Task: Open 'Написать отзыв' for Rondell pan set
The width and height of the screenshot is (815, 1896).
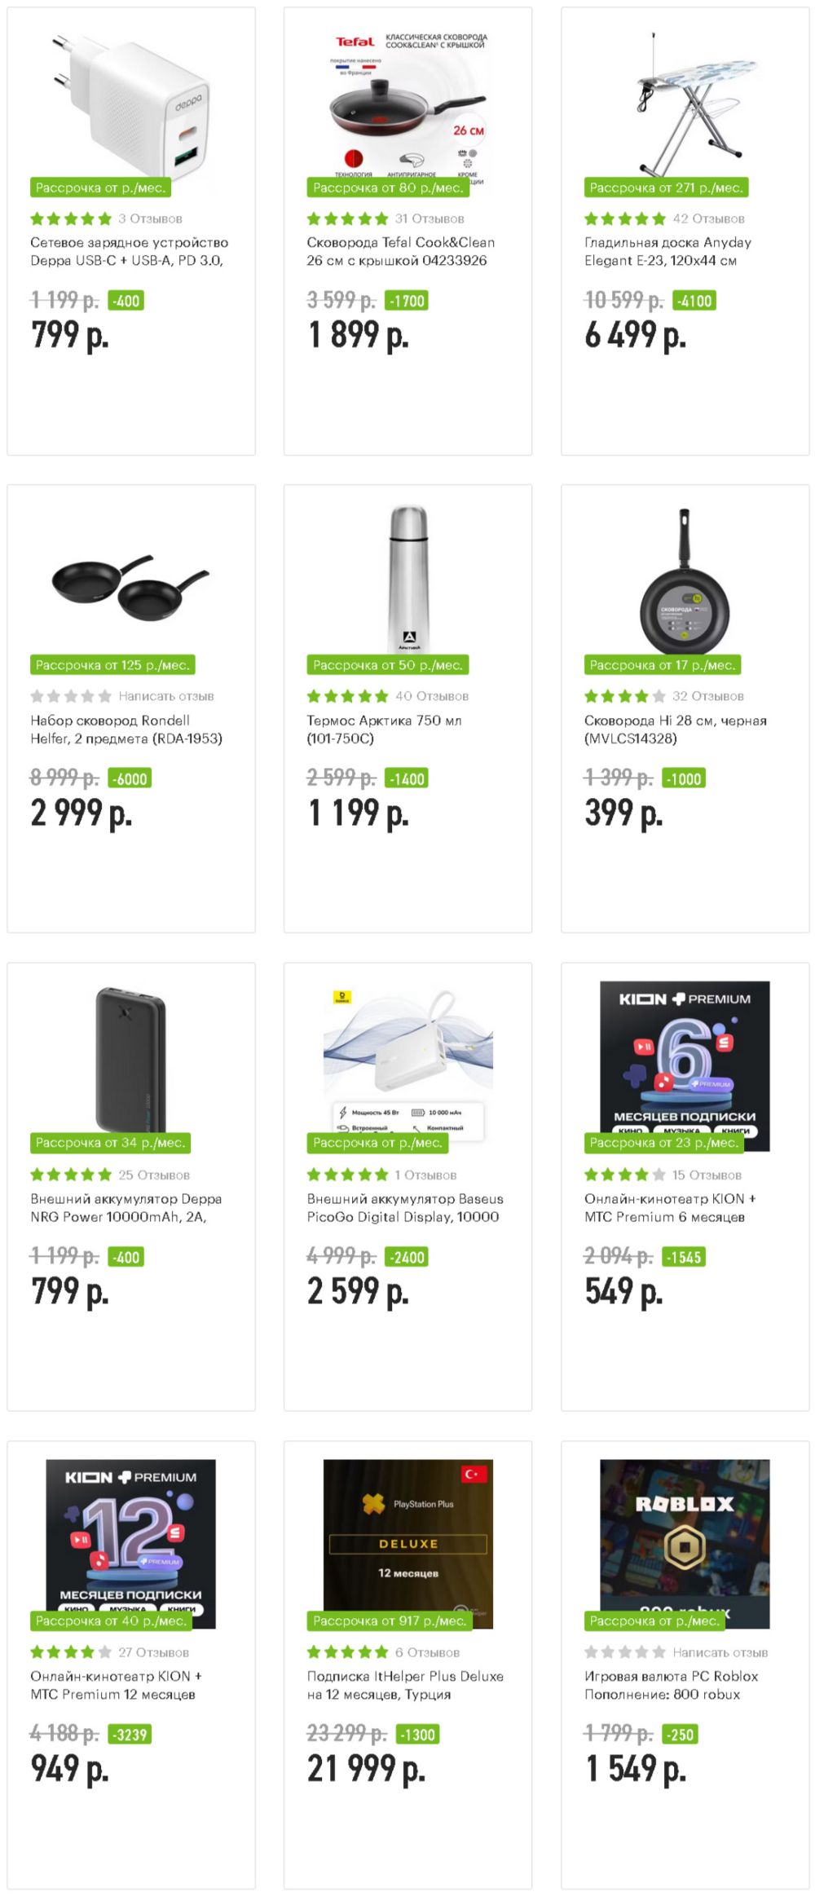Action: pos(165,696)
